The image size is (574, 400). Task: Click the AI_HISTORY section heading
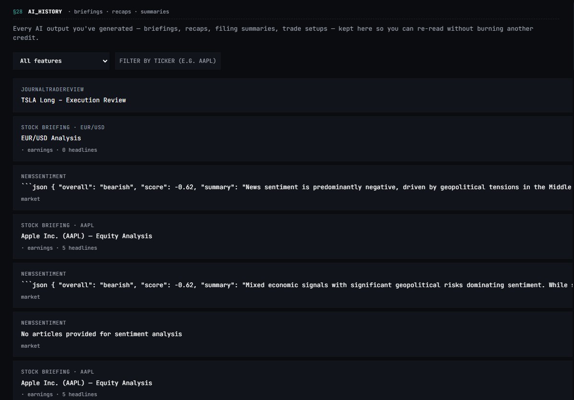(45, 12)
